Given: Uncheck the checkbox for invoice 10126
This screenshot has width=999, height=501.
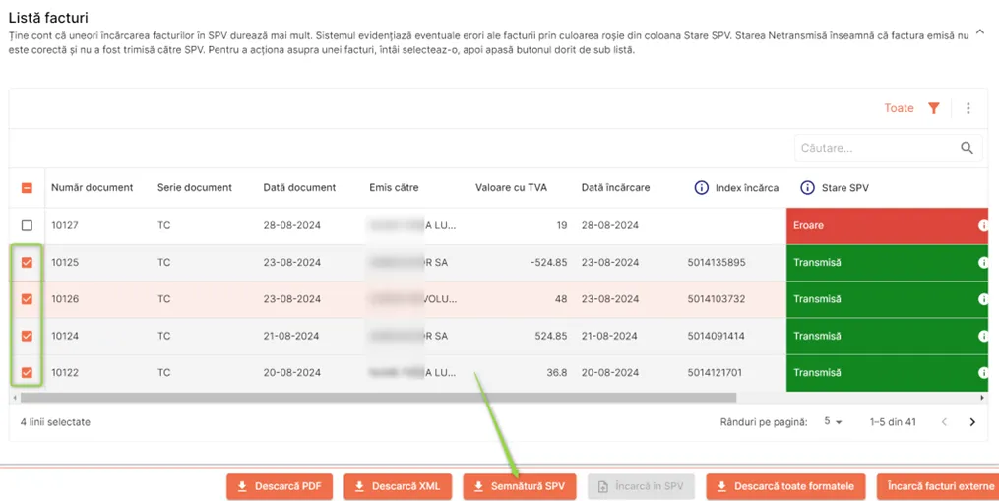Looking at the screenshot, I should pyautogui.click(x=27, y=299).
